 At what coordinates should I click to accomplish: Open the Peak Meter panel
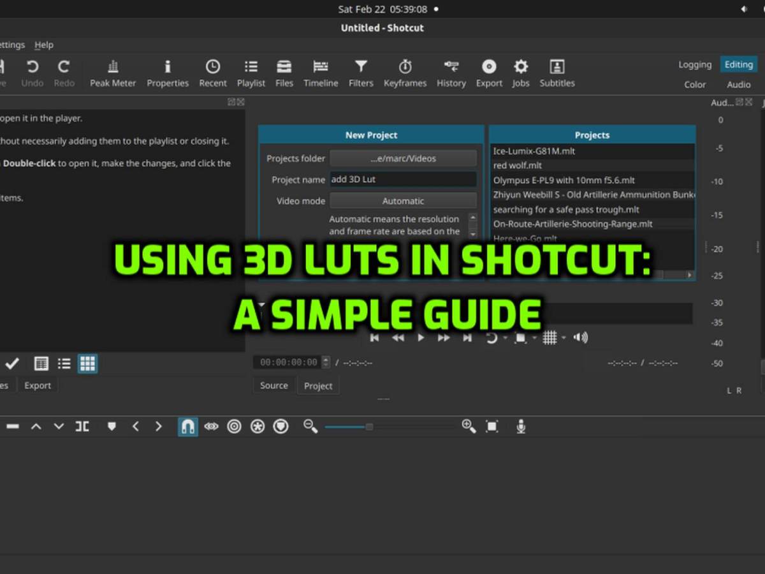coord(113,73)
